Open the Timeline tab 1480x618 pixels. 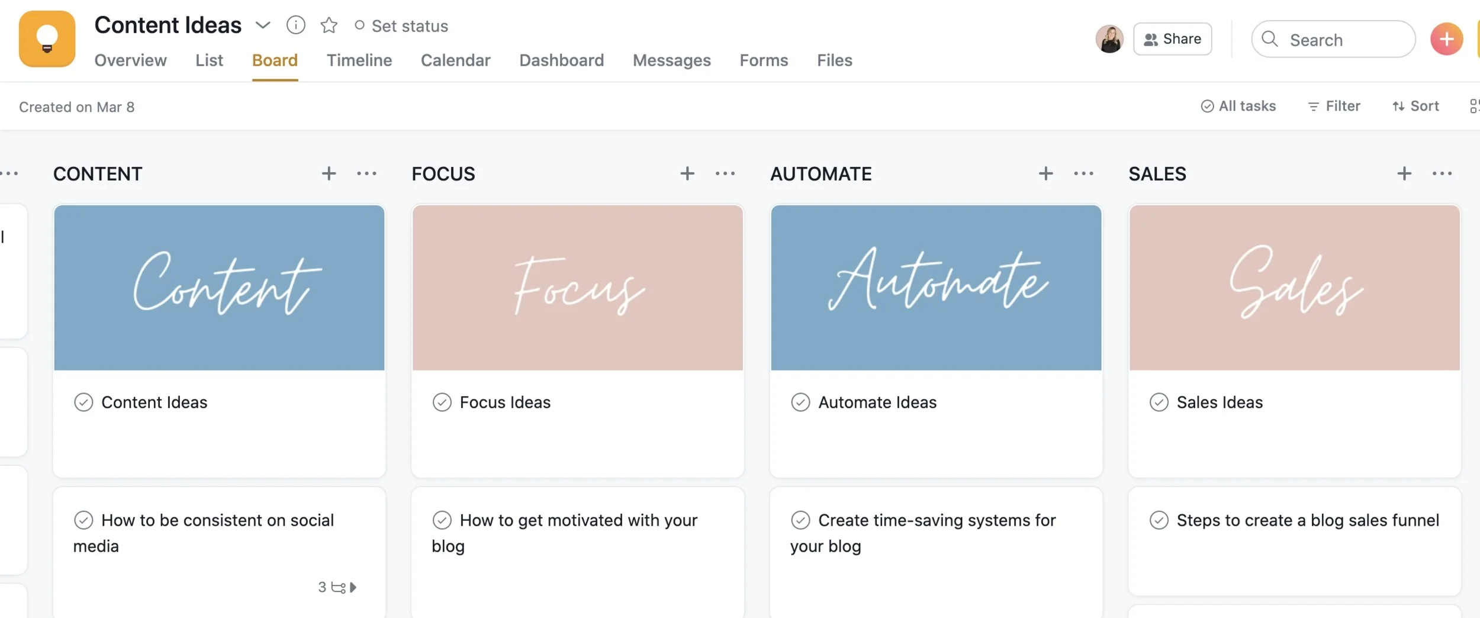pos(359,60)
